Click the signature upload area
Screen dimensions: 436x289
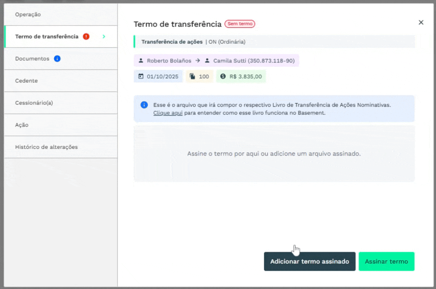coord(274,154)
